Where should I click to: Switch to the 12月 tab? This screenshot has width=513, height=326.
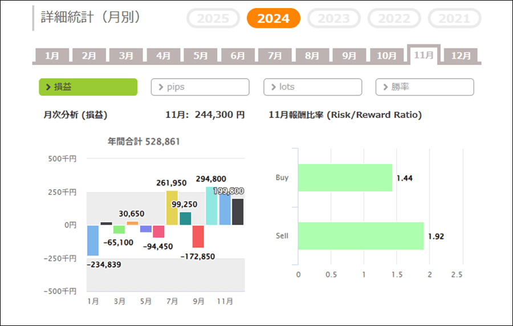click(x=461, y=56)
